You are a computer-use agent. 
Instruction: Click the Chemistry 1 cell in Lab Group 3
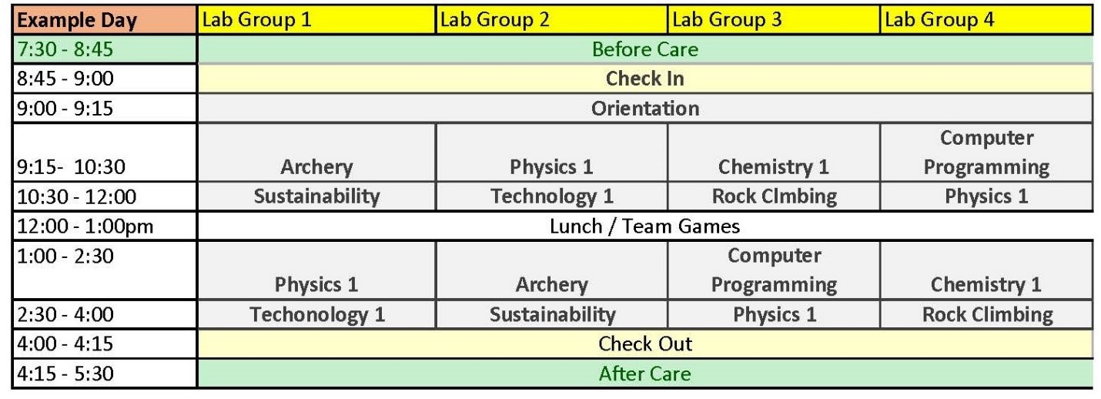773,153
